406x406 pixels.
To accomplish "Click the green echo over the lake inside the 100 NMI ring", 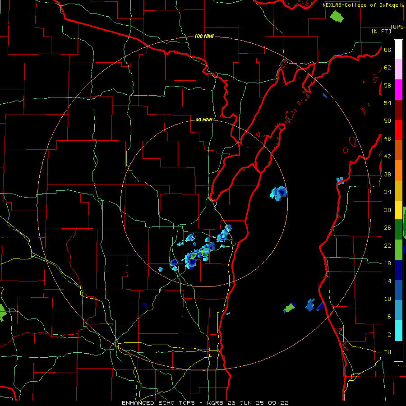I will coord(290,307).
